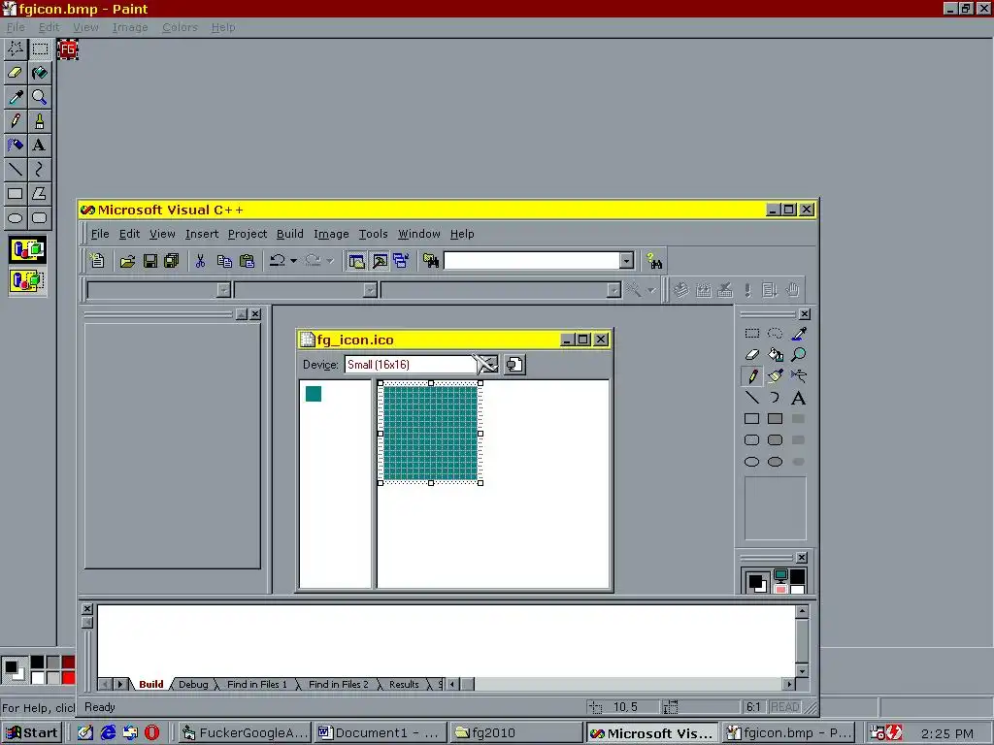Select the Pencil tool in Graphics palette

click(752, 376)
